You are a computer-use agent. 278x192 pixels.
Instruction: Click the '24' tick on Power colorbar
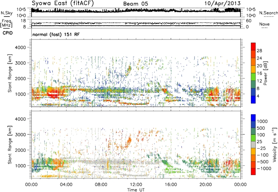[x=259, y=58]
